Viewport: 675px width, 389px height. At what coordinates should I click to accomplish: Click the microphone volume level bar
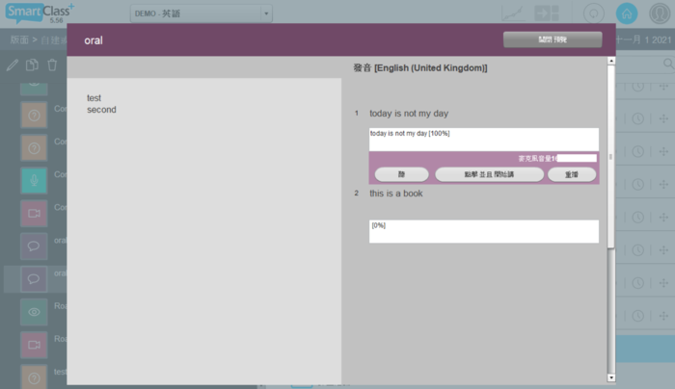click(x=576, y=158)
